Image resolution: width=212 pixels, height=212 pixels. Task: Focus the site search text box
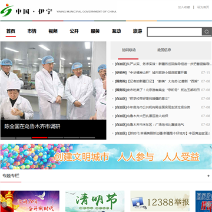[175, 32]
